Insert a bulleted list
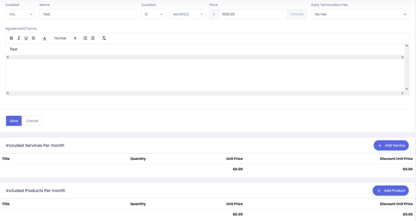The width and height of the screenshot is (416, 221). click(93, 38)
